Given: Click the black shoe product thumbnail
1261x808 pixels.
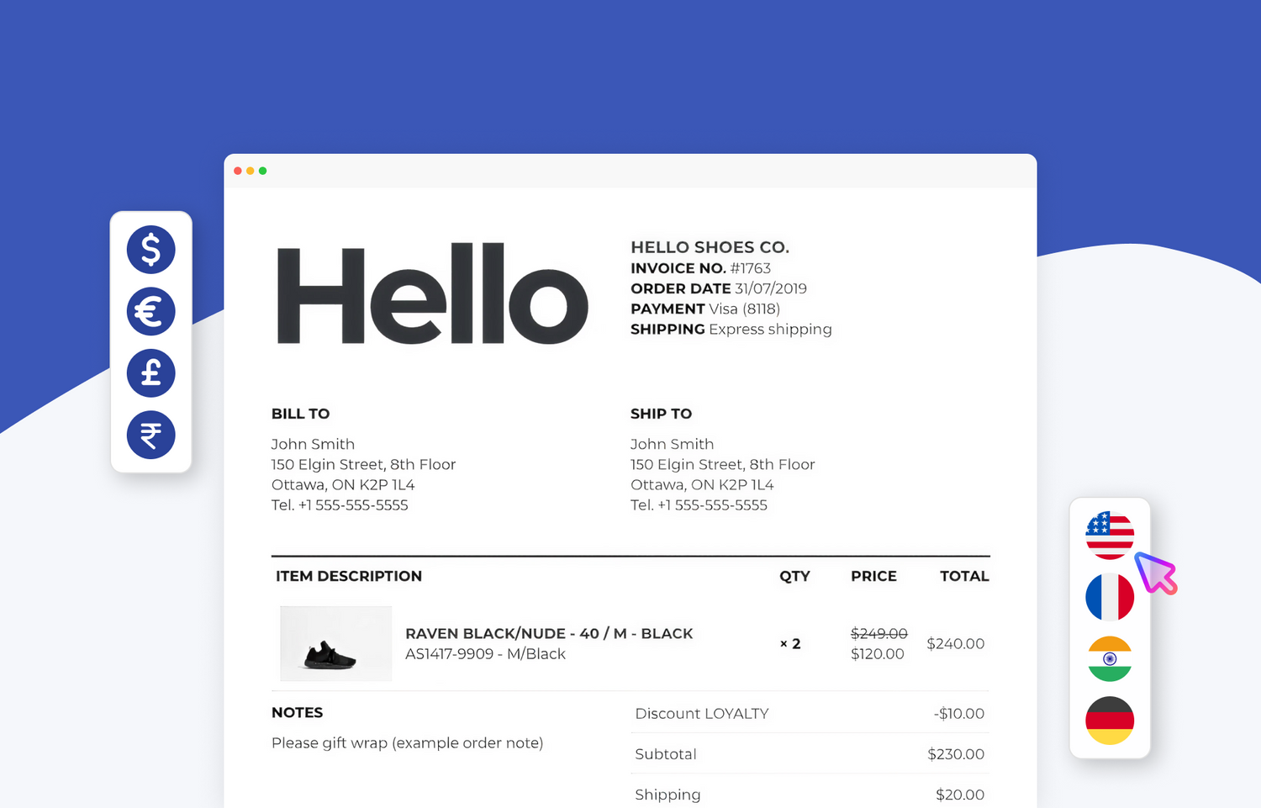Looking at the screenshot, I should [335, 644].
